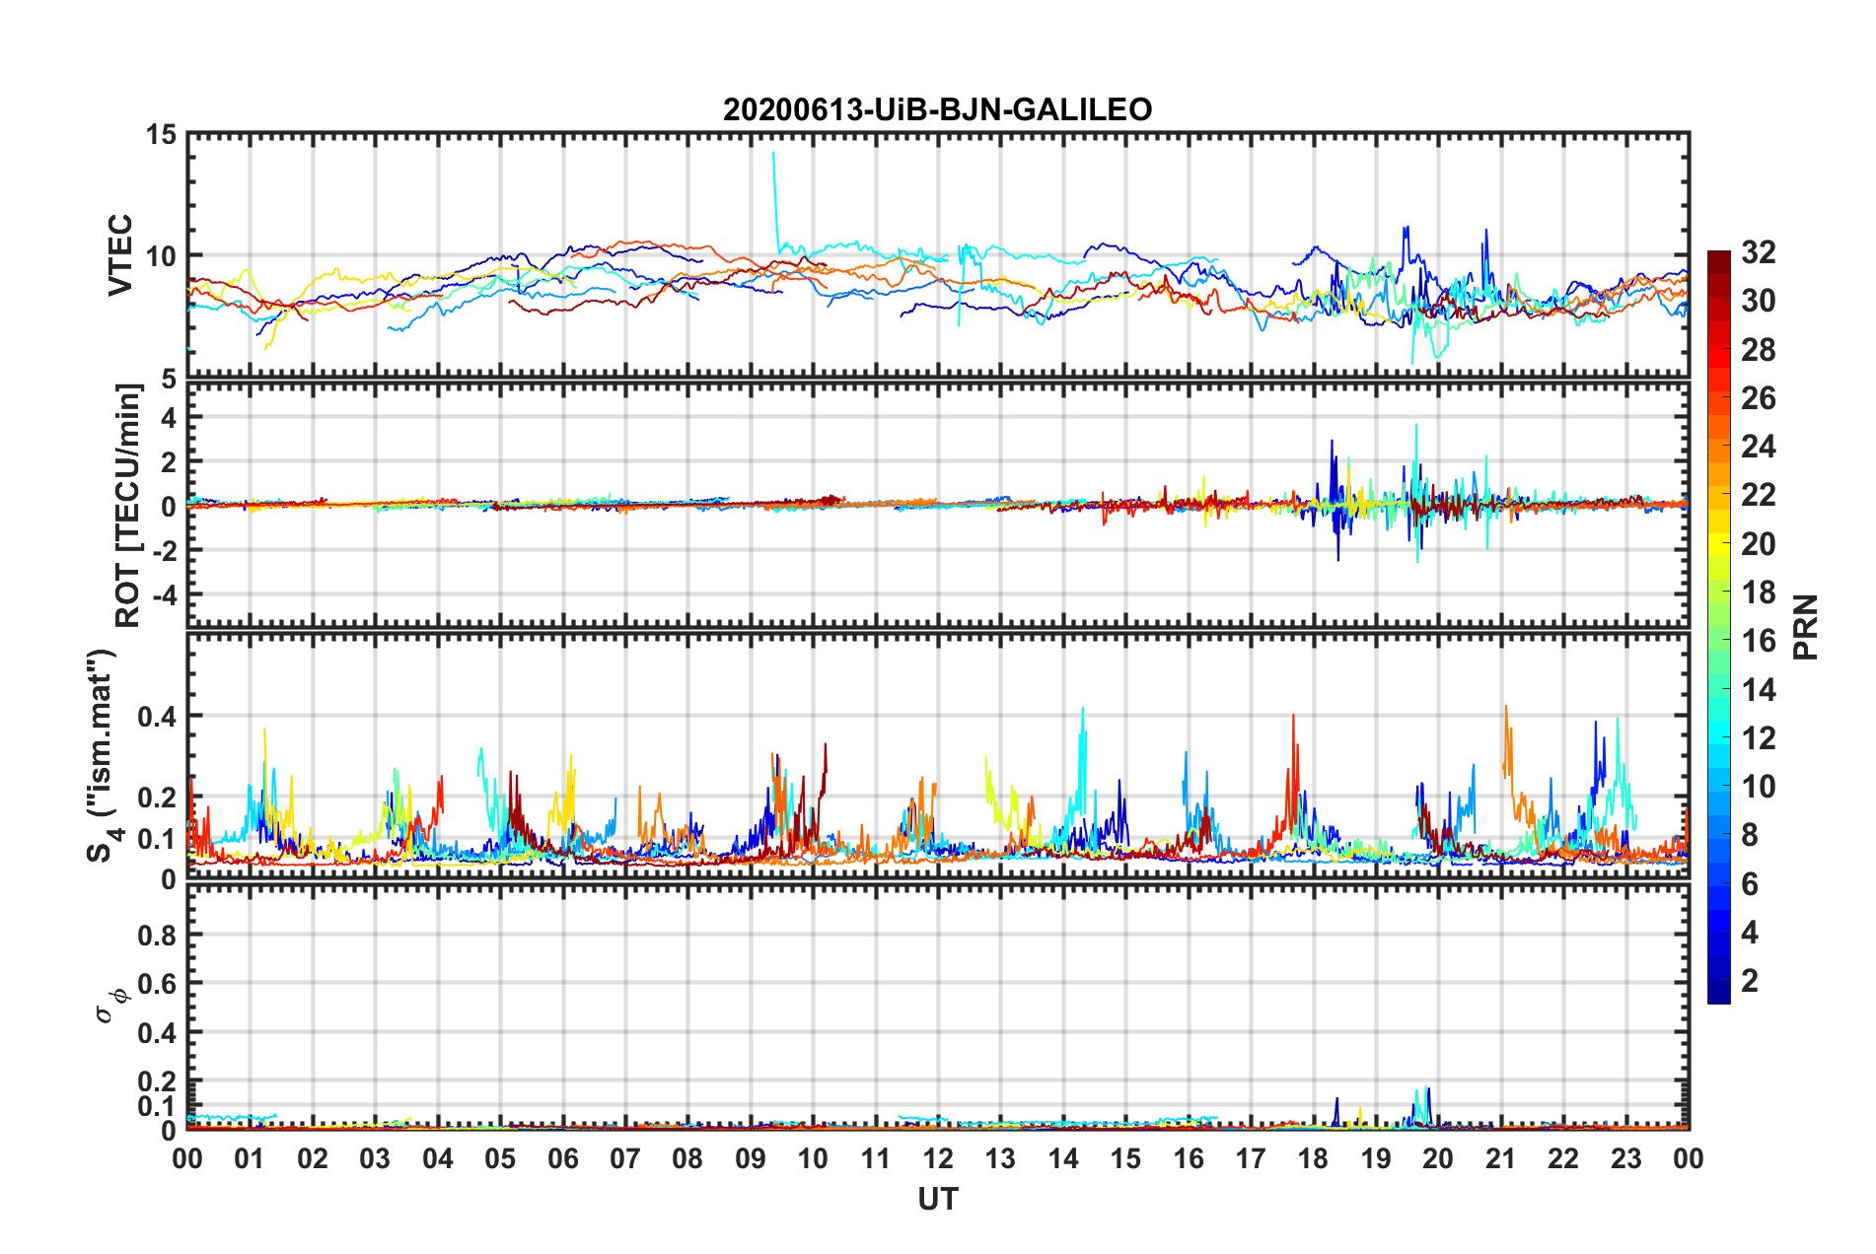Click the ROT [TECU/min] axis label
The image size is (1876, 1254).
(128, 506)
